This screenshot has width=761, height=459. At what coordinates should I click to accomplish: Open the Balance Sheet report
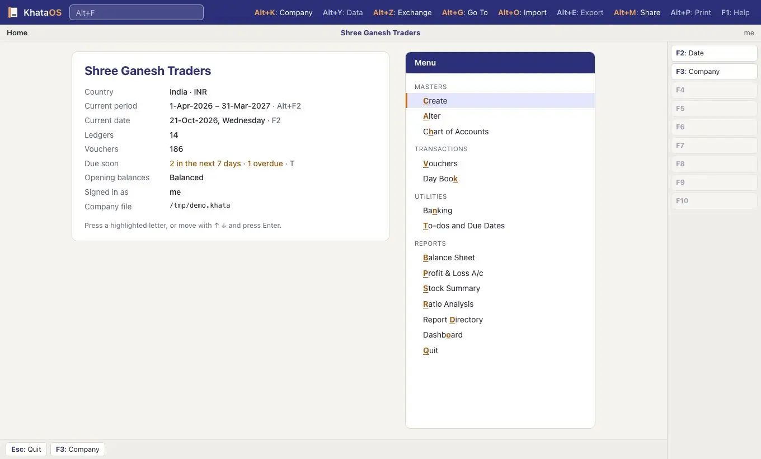coord(500,257)
